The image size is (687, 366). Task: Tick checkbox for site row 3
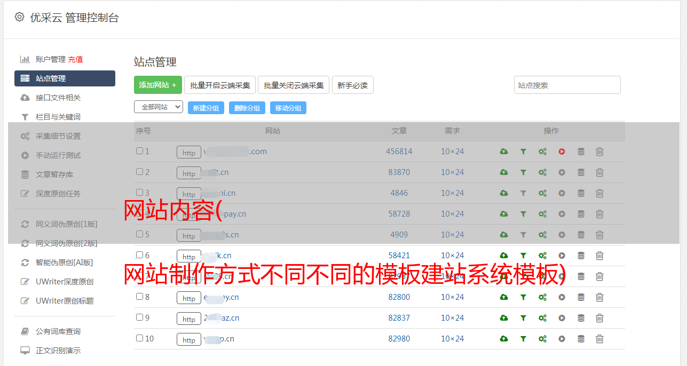[139, 193]
